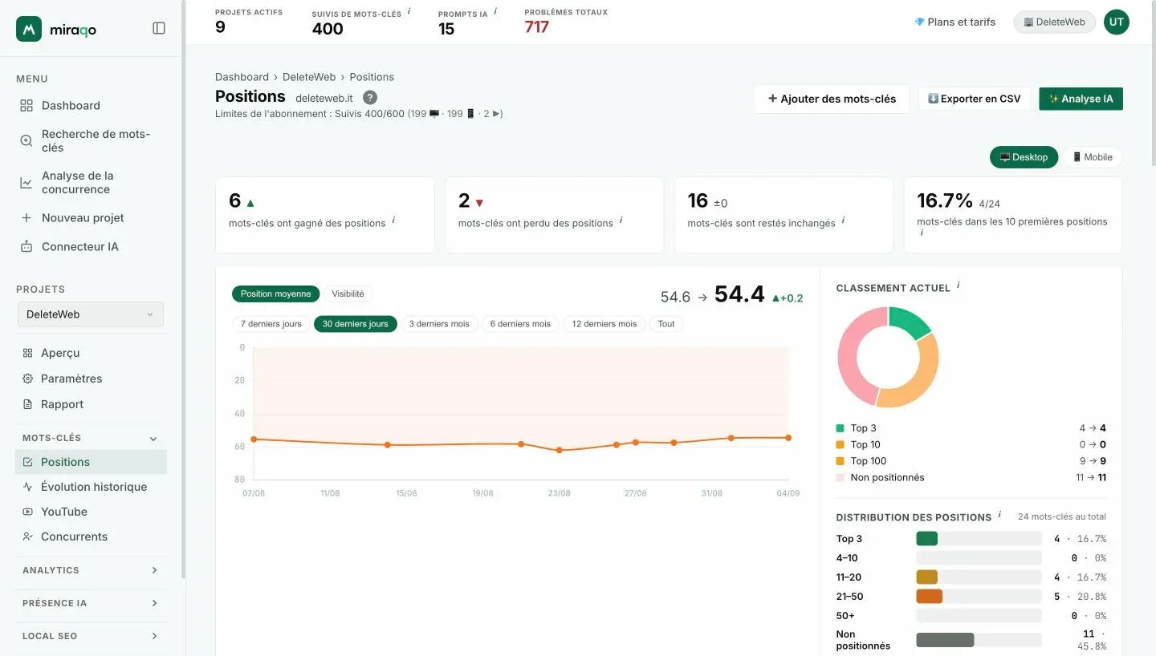Open Connecteur IA in the sidebar
The image size is (1156, 656).
coord(92,246)
